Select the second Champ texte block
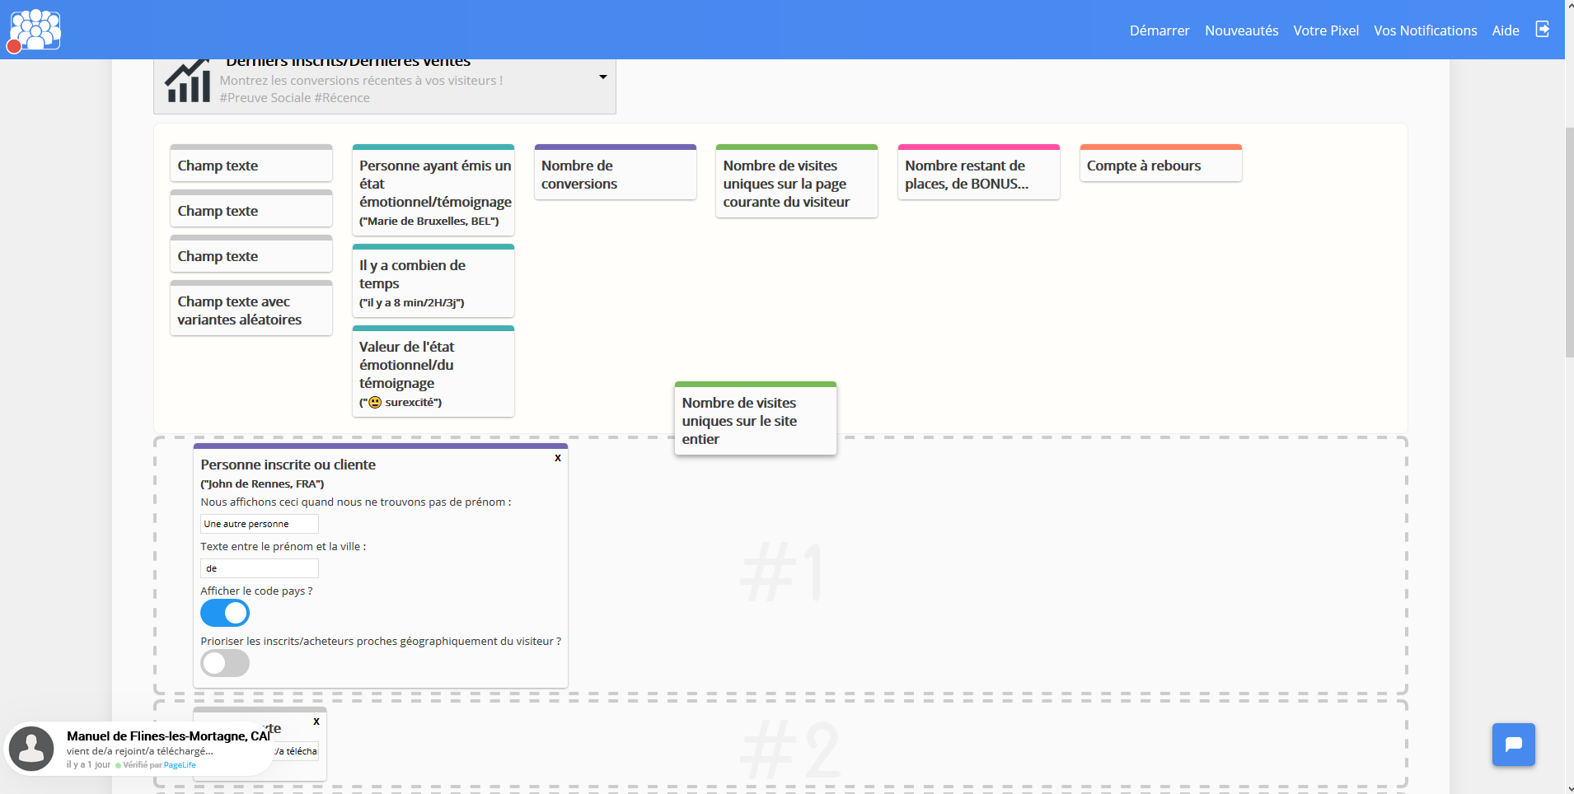The width and height of the screenshot is (1574, 794). (251, 208)
